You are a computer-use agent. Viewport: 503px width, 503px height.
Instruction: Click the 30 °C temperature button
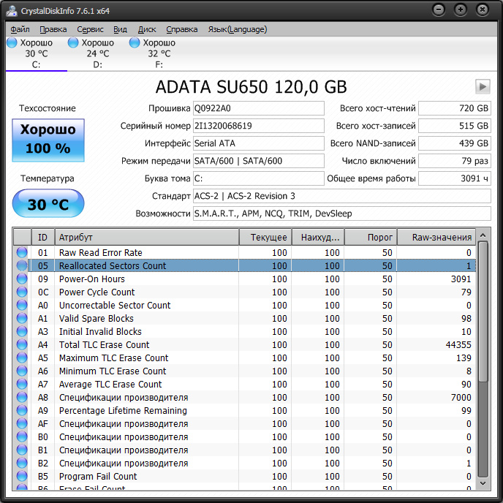click(48, 204)
